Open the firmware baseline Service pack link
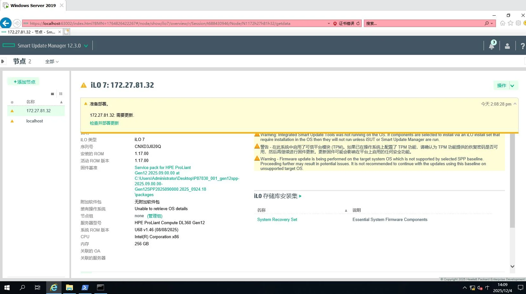This screenshot has width=526, height=294. tap(187, 181)
